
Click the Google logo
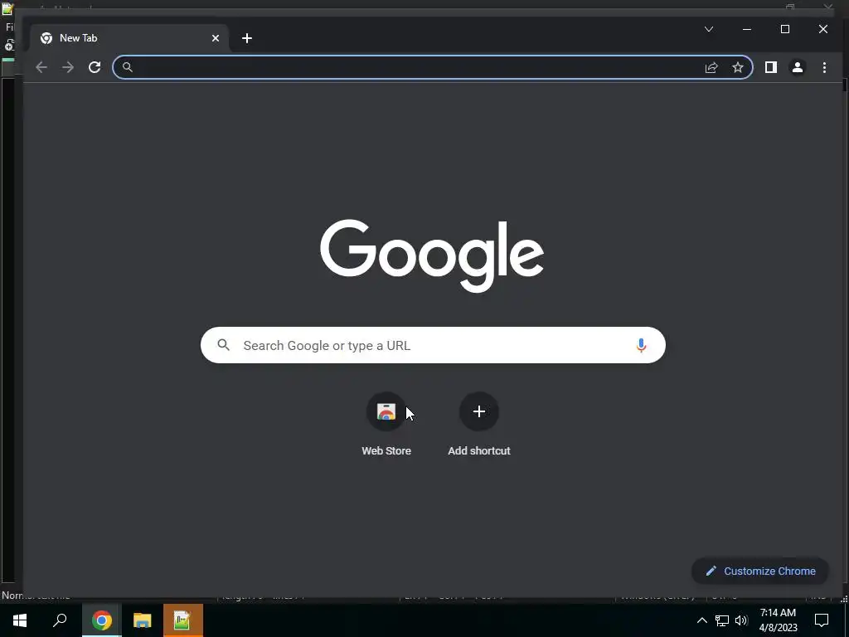[432, 255]
